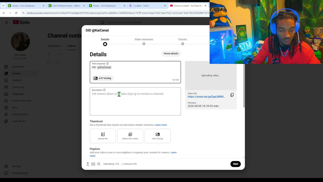Open the Title help question icon

[107, 63]
